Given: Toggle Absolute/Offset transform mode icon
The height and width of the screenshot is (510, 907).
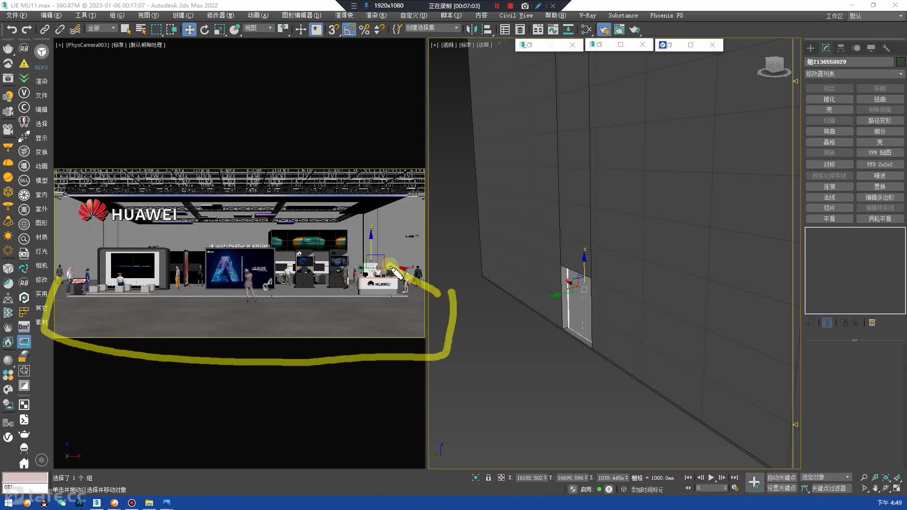Looking at the screenshot, I should [x=501, y=477].
